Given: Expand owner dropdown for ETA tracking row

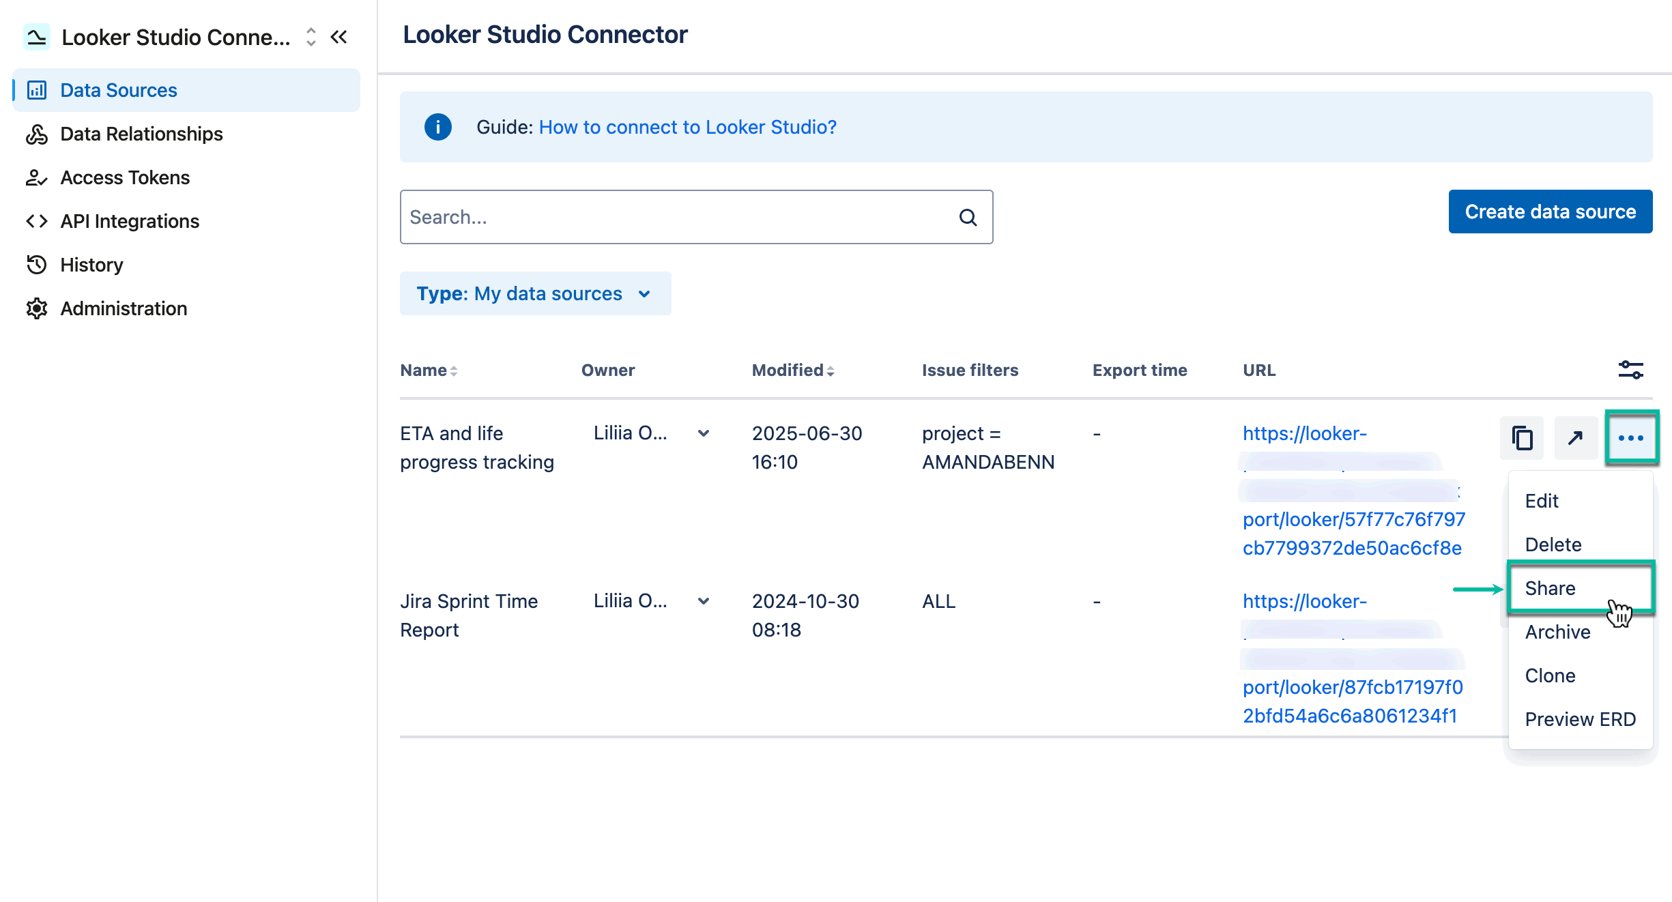Looking at the screenshot, I should point(703,433).
